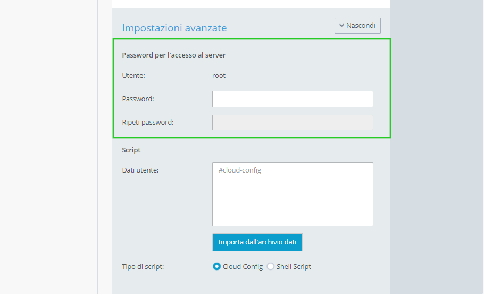
Task: Click the Dati utente: label
Action: 140,170
